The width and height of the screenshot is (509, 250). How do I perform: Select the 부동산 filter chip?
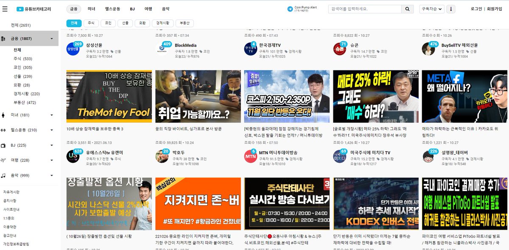(185, 23)
